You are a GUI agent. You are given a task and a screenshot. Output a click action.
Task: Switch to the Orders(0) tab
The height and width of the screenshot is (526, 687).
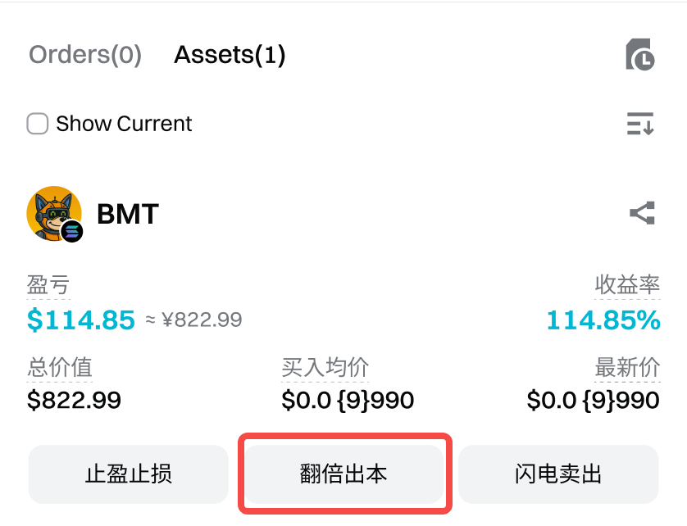(x=85, y=55)
